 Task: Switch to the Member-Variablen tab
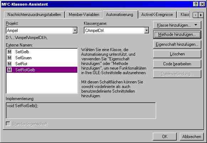[x=84, y=15]
